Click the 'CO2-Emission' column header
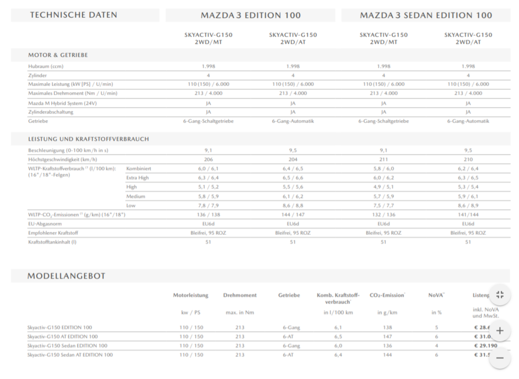 (x=387, y=295)
